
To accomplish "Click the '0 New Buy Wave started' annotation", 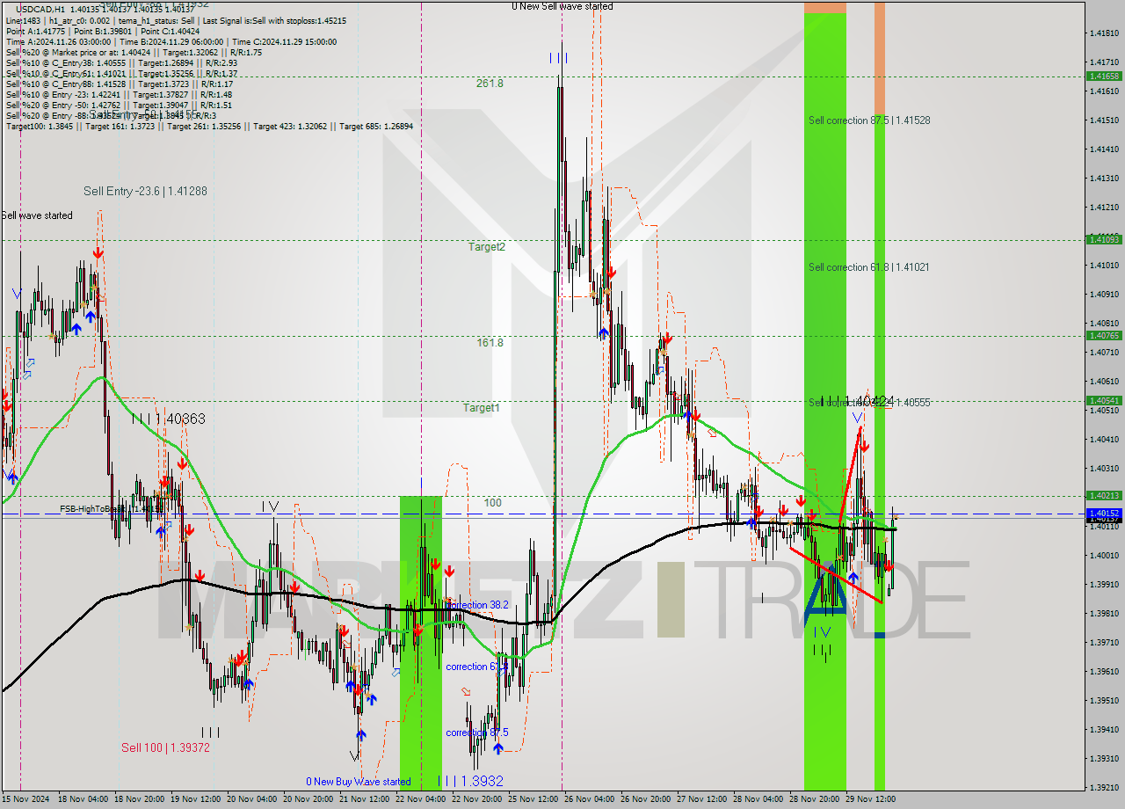I will click(358, 782).
